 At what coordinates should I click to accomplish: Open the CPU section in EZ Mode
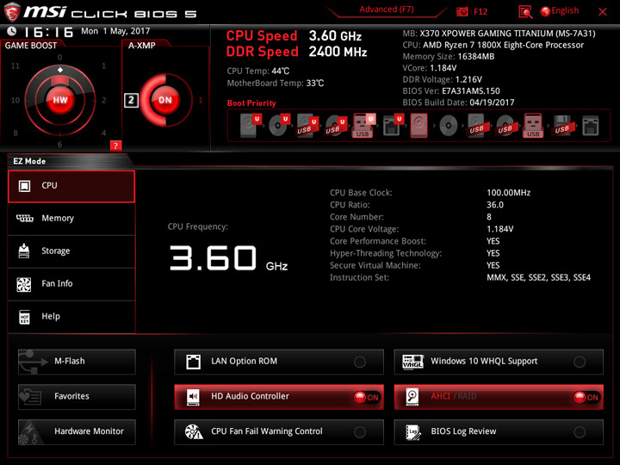click(x=71, y=186)
